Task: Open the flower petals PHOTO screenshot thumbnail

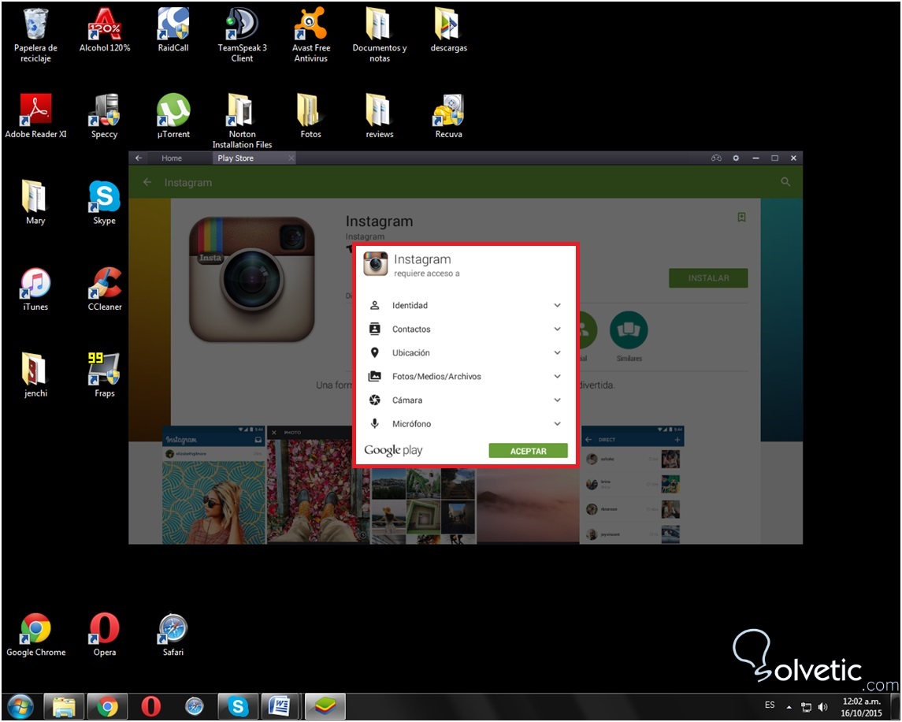Action: (x=317, y=485)
